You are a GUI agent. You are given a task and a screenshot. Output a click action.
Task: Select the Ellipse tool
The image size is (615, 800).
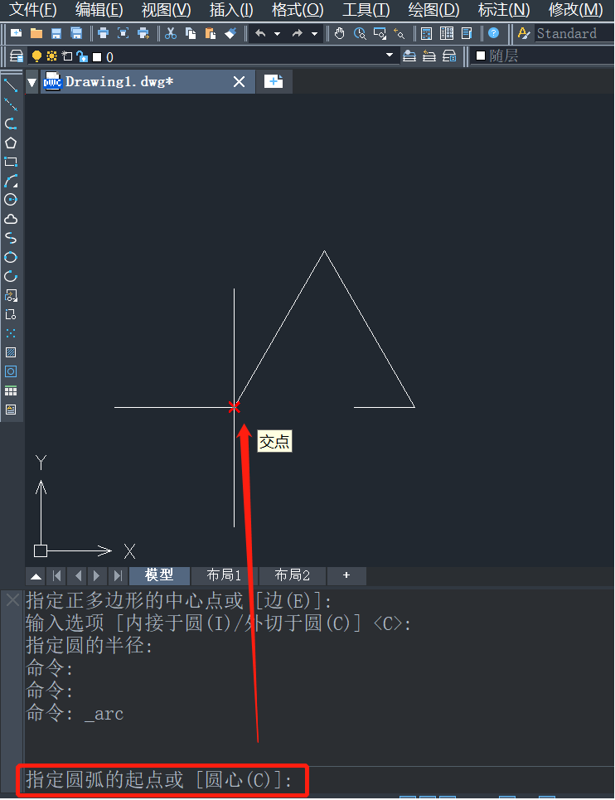click(x=11, y=257)
